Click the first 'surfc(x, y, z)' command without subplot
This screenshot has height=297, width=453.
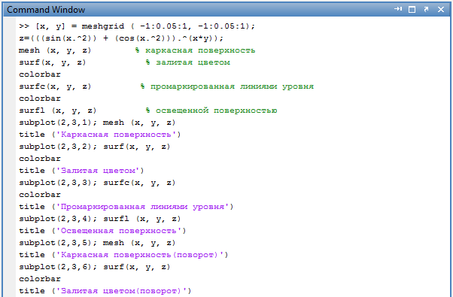point(55,86)
